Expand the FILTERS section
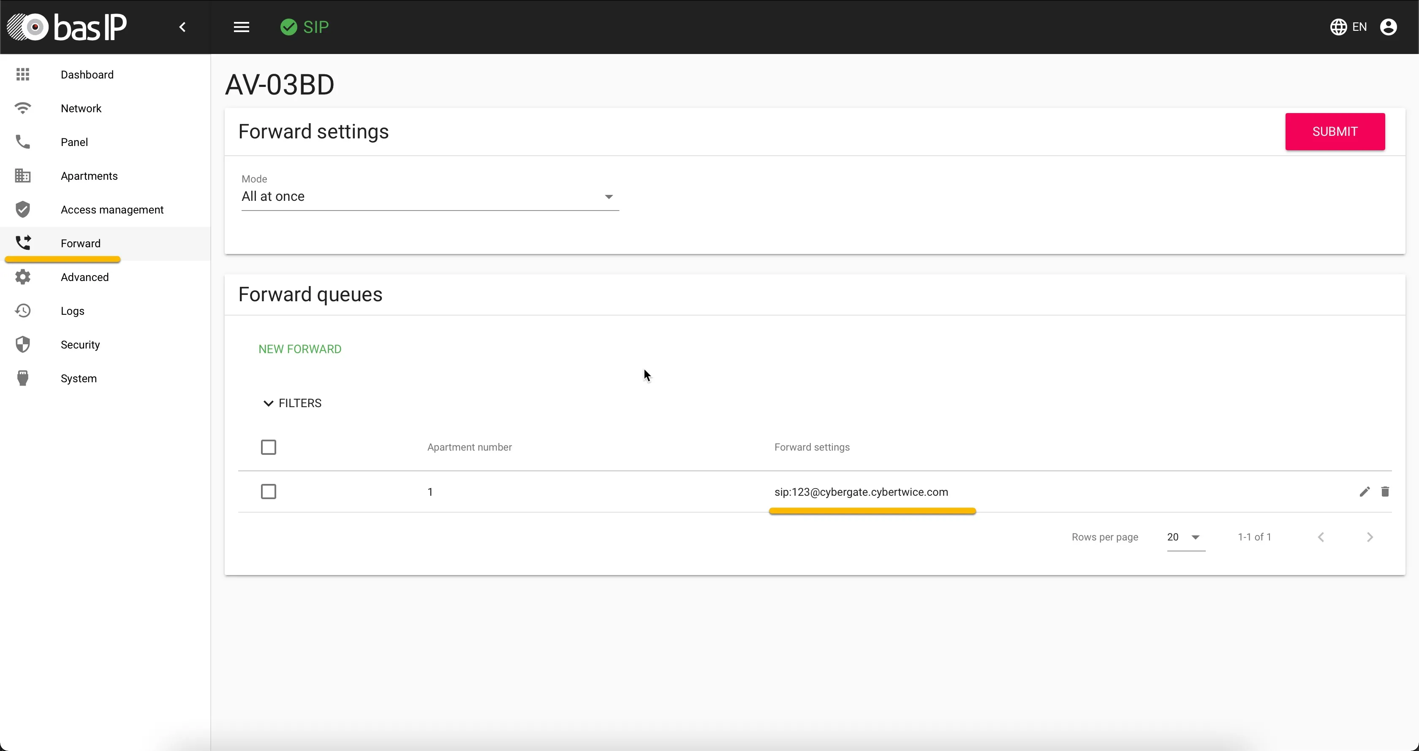Screen dimensions: 1419x751 coord(292,403)
